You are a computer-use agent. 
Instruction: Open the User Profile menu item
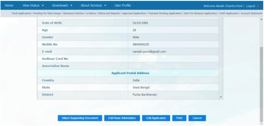[123, 5]
